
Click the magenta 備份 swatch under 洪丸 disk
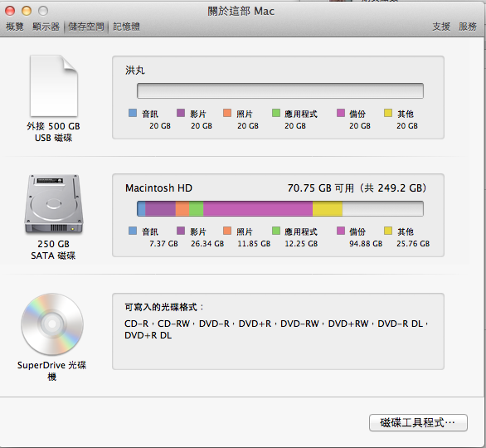(x=341, y=113)
